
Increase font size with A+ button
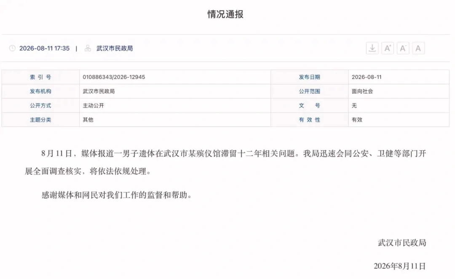(x=388, y=48)
